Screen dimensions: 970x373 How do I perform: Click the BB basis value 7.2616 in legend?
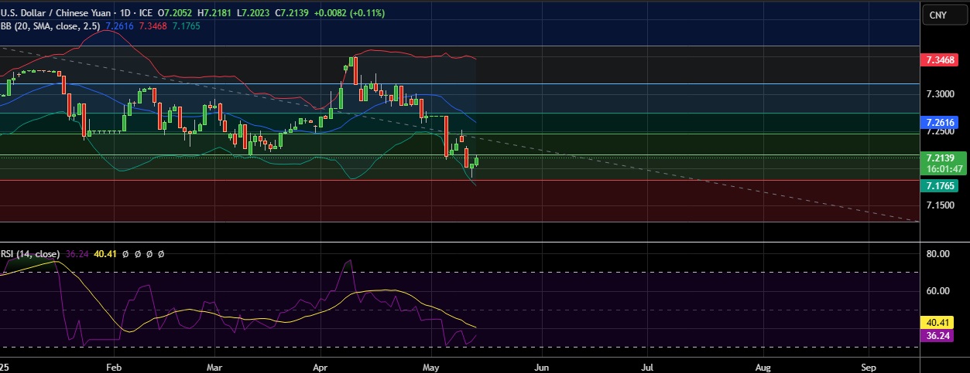[x=119, y=25]
